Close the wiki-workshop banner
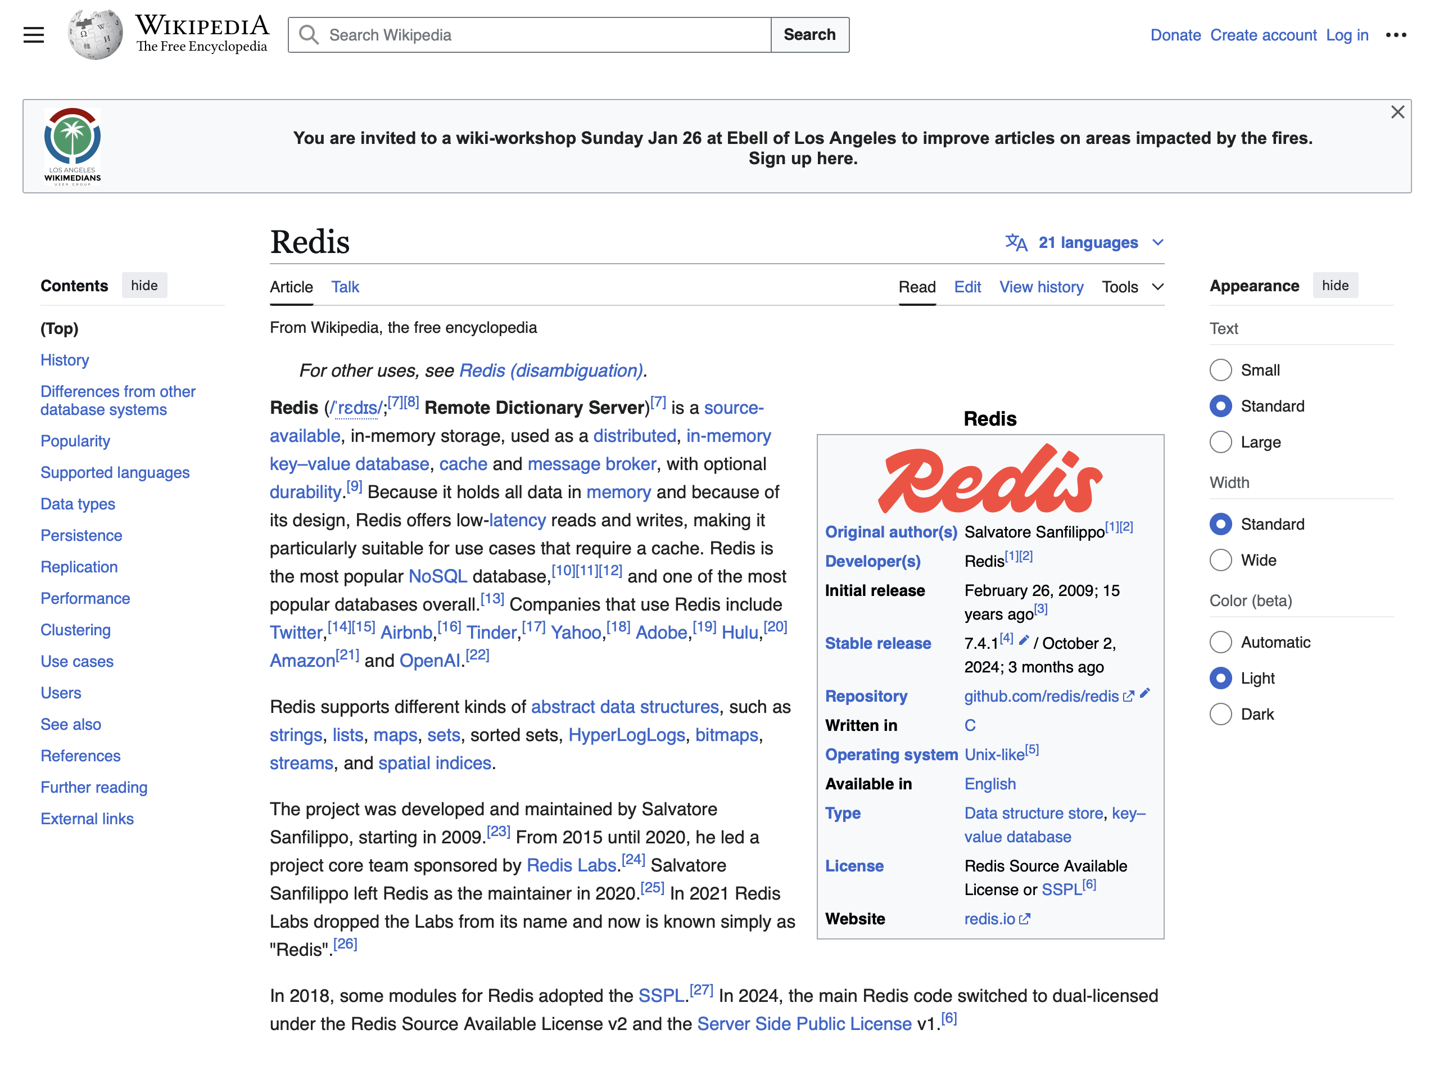This screenshot has width=1448, height=1066. coord(1397,112)
